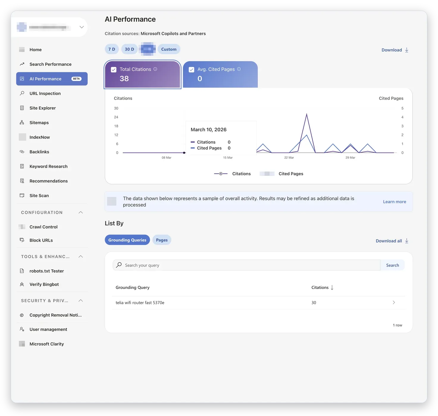This screenshot has height=416, width=438.
Task: Sort by the Citations column arrow
Action: pos(332,287)
